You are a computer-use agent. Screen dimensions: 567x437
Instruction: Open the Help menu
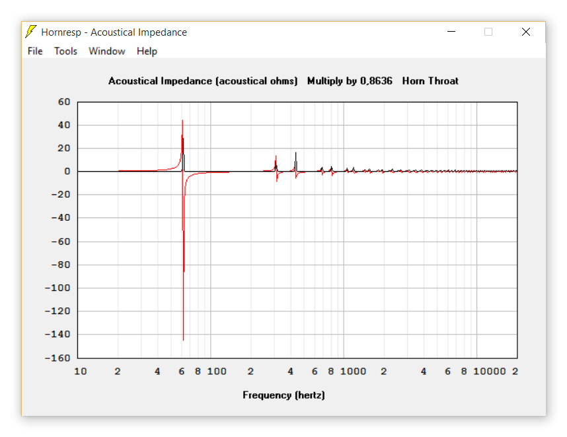[x=147, y=52]
